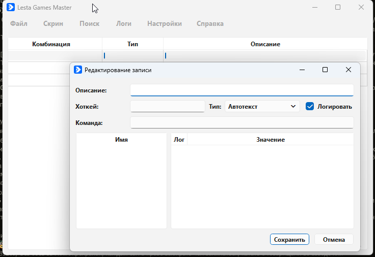
Task: Open the Настройки menu
Action: point(165,23)
